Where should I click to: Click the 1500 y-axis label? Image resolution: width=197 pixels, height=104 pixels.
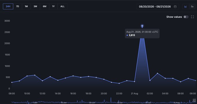click(x=7, y=55)
